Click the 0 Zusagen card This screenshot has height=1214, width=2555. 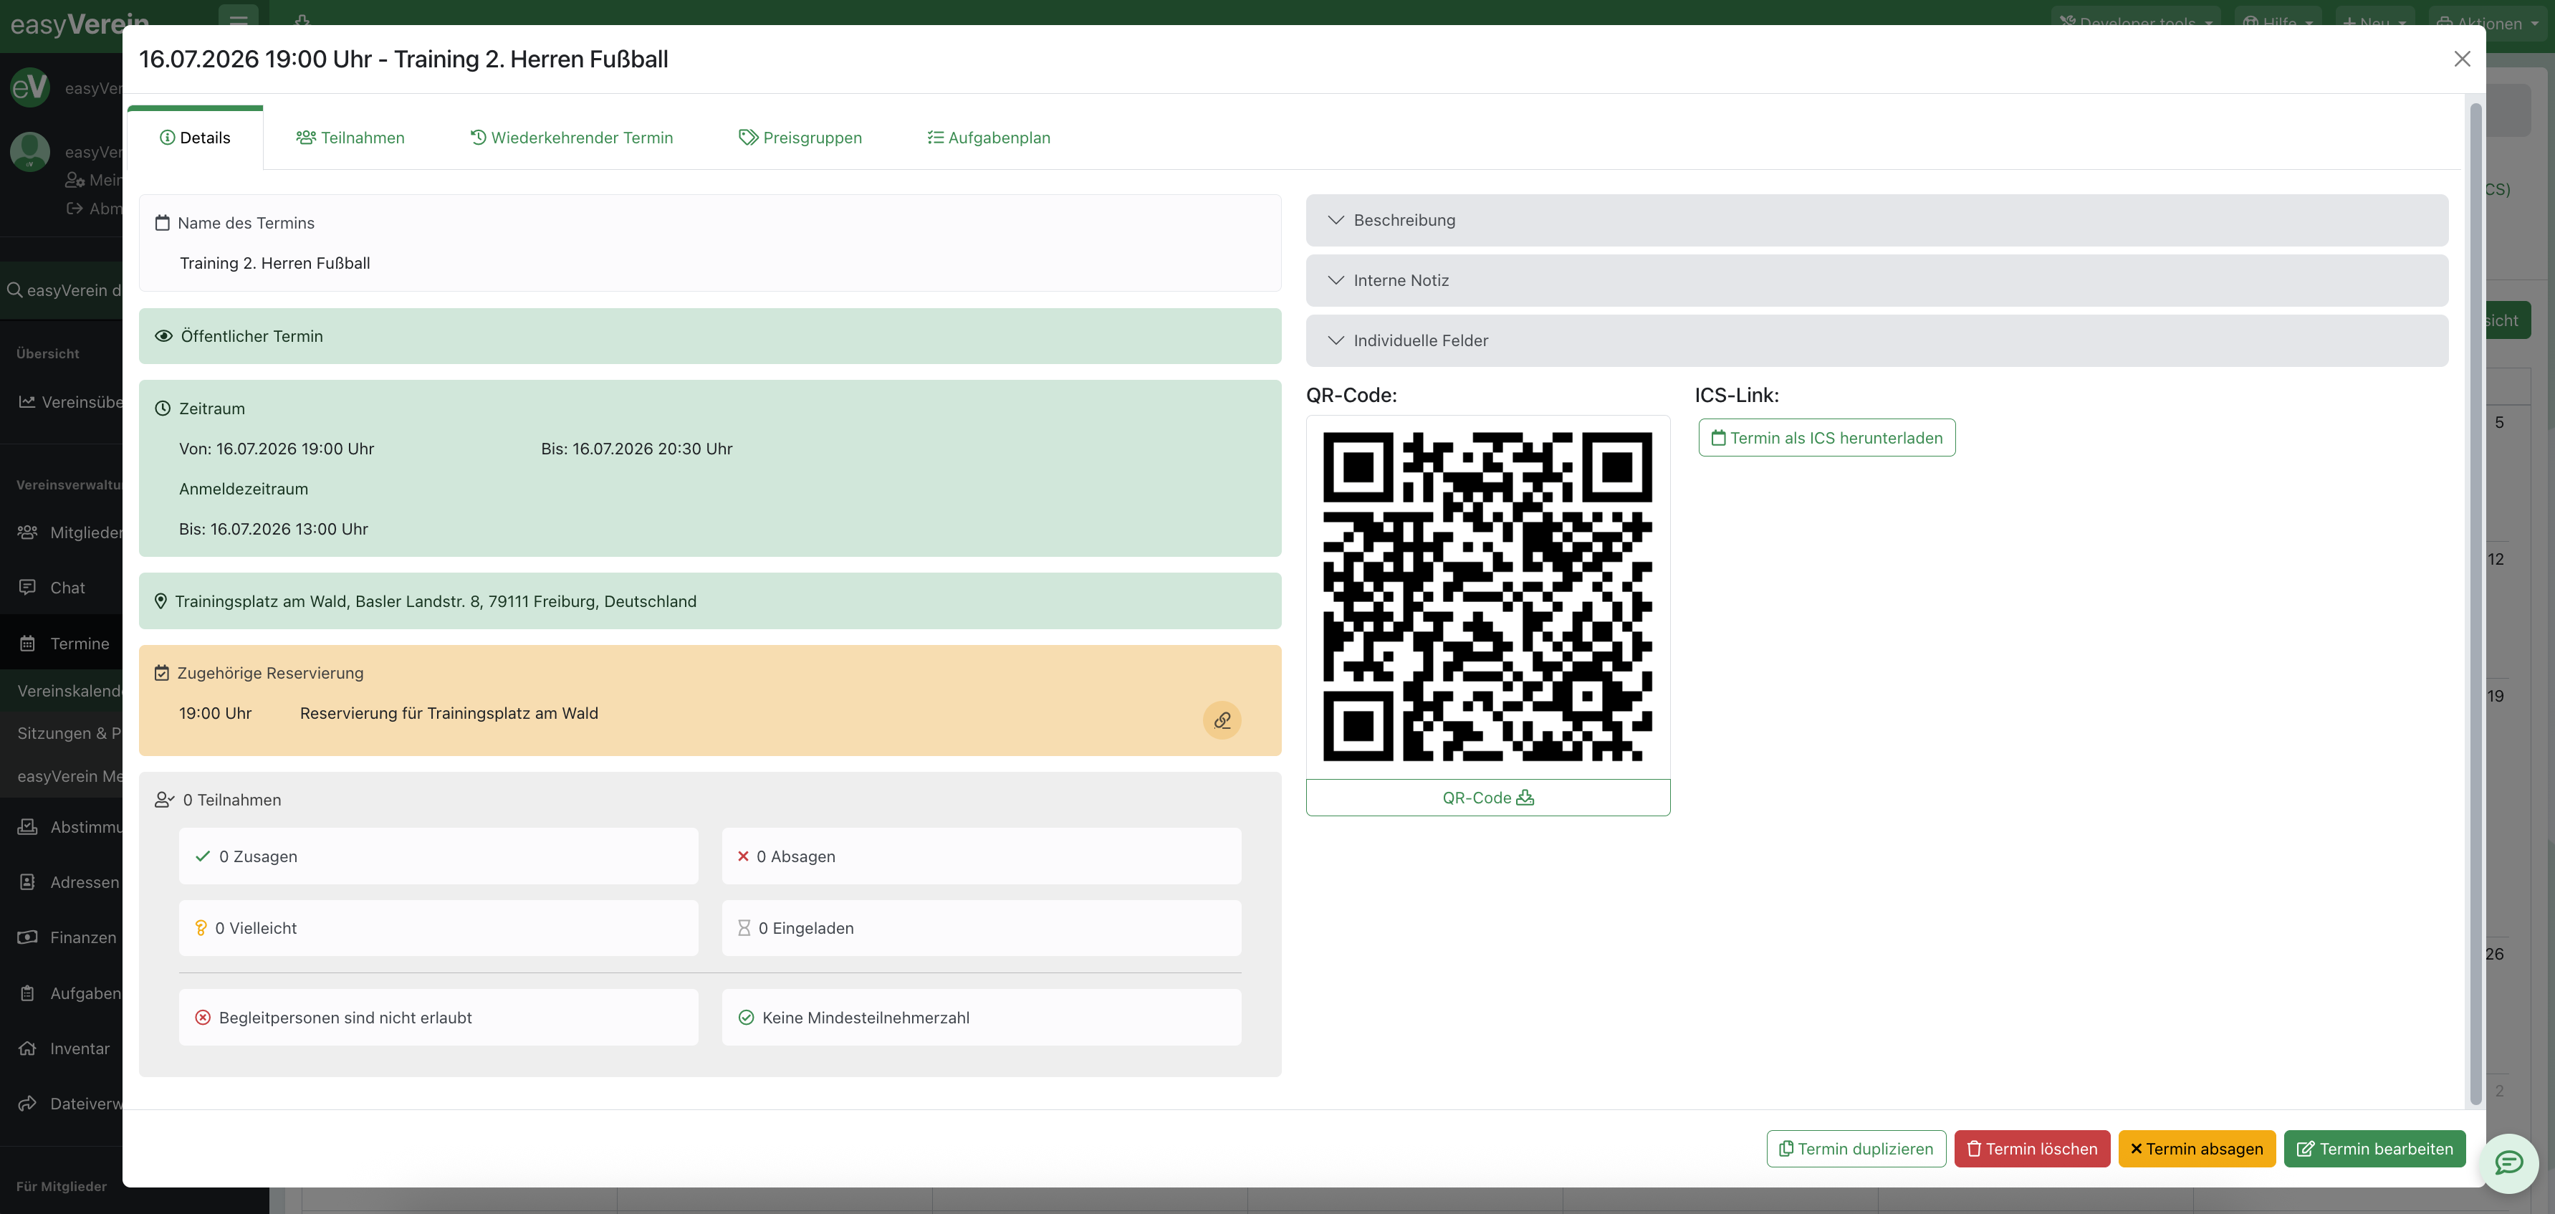click(438, 856)
